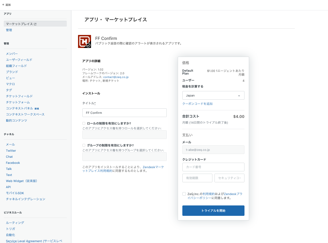
Task: Click the カード番号 input field
Action: 213,167
